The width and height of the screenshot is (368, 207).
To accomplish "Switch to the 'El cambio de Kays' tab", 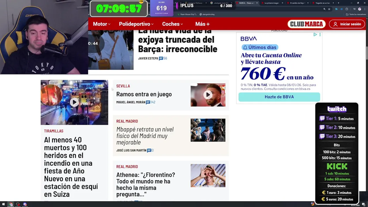I will [x=298, y=3].
